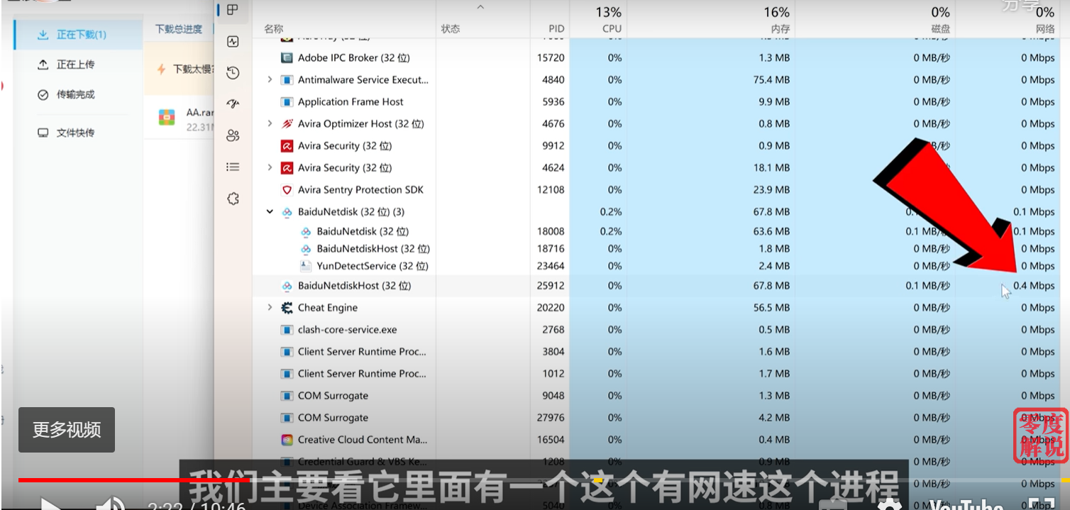The height and width of the screenshot is (510, 1070).
Task: Click the YunDetectService process icon
Action: [x=306, y=266]
